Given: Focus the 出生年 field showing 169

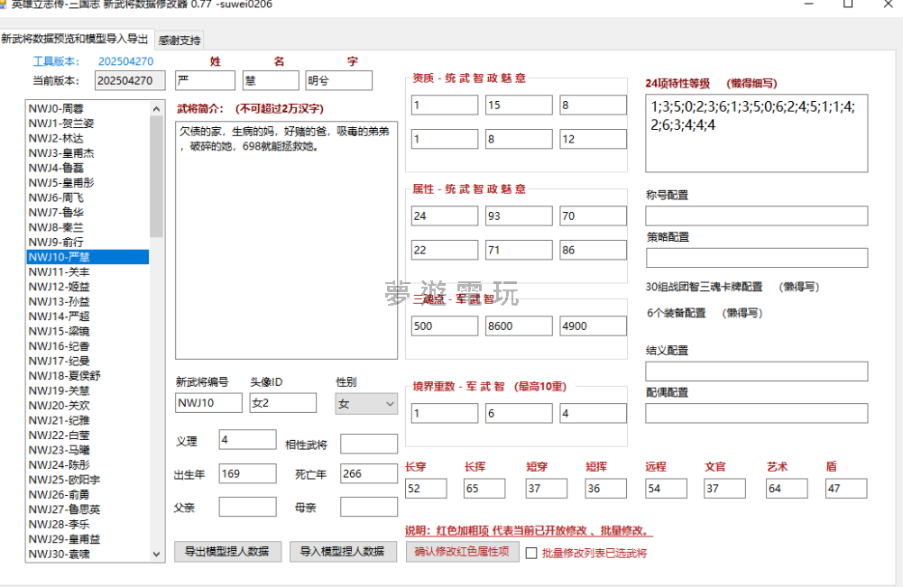Looking at the screenshot, I should tap(247, 473).
